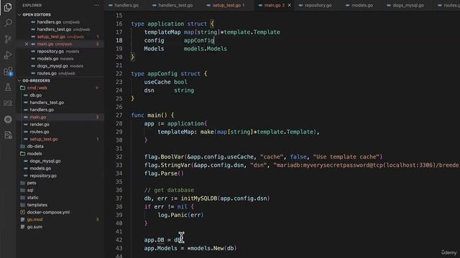
Task: Switch to the handlers.go tab
Action: [124, 5]
